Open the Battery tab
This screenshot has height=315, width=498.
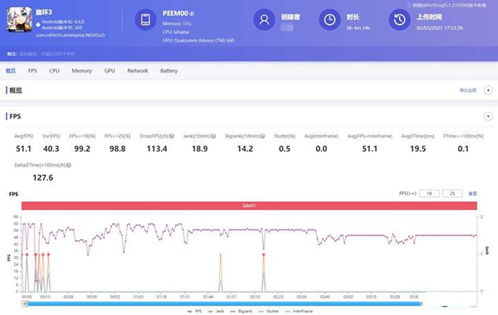pyautogui.click(x=169, y=70)
